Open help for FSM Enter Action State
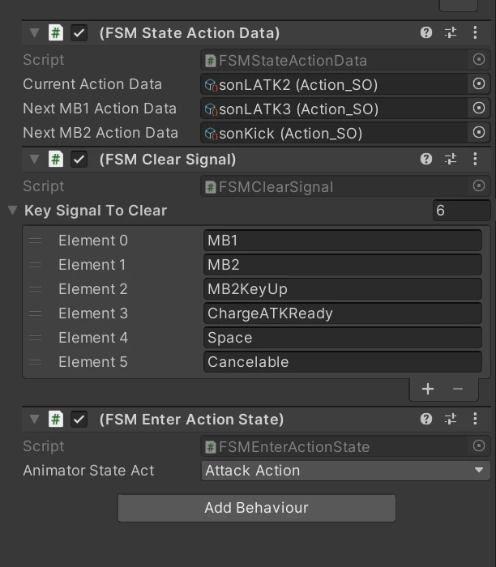This screenshot has height=567, width=496. point(425,419)
